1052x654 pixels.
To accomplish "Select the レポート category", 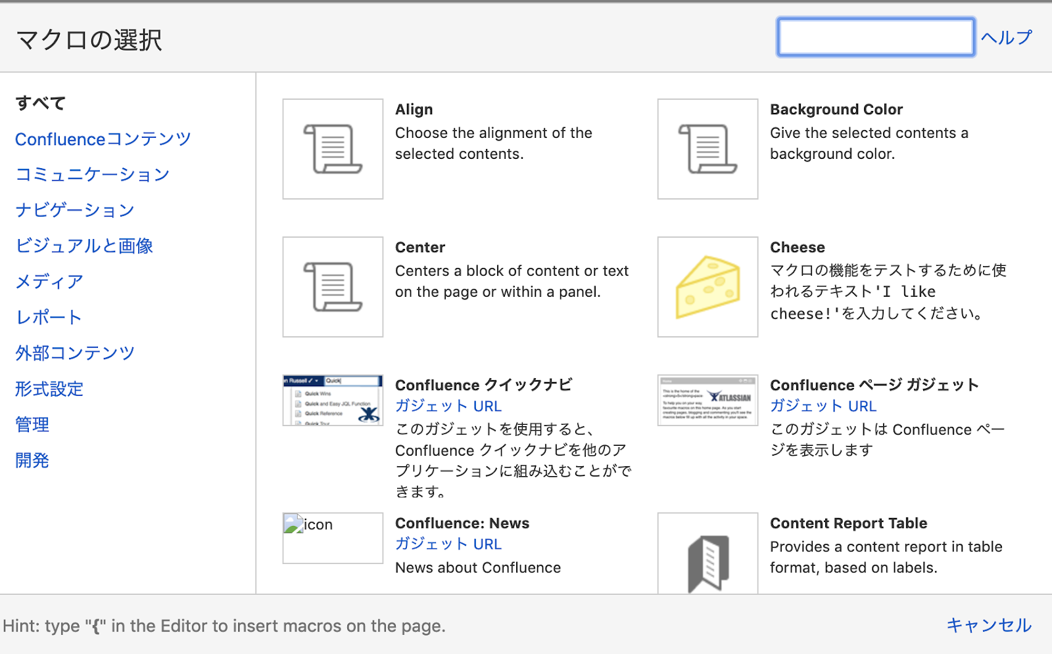I will tap(49, 317).
